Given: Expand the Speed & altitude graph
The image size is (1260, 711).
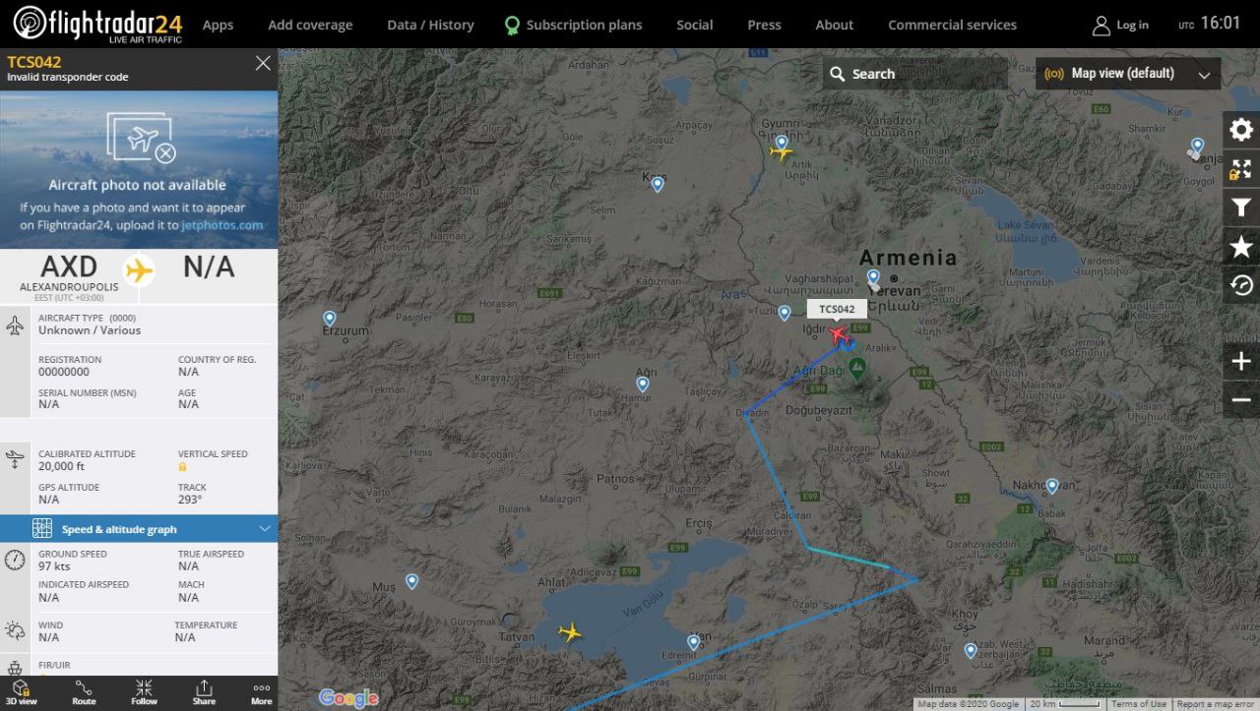Looking at the screenshot, I should click(139, 529).
